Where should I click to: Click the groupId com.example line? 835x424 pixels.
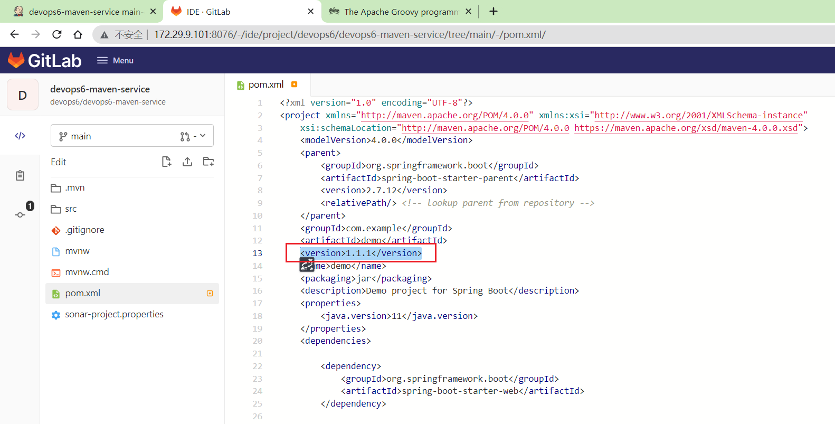coord(376,228)
